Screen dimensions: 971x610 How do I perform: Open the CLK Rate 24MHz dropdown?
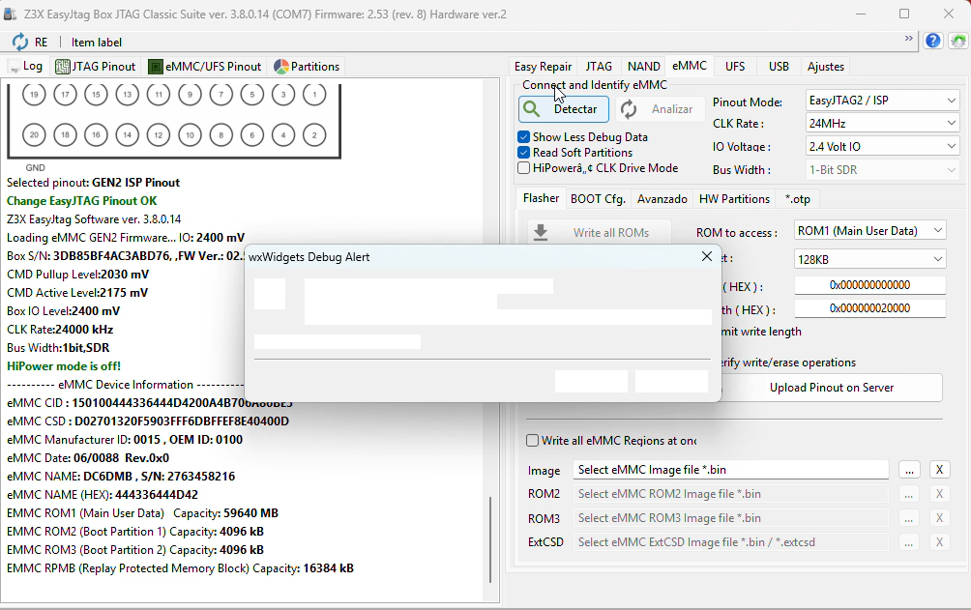coord(882,124)
